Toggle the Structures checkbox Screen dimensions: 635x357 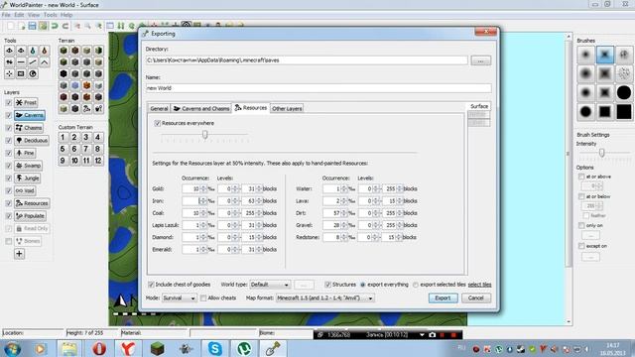tap(327, 285)
